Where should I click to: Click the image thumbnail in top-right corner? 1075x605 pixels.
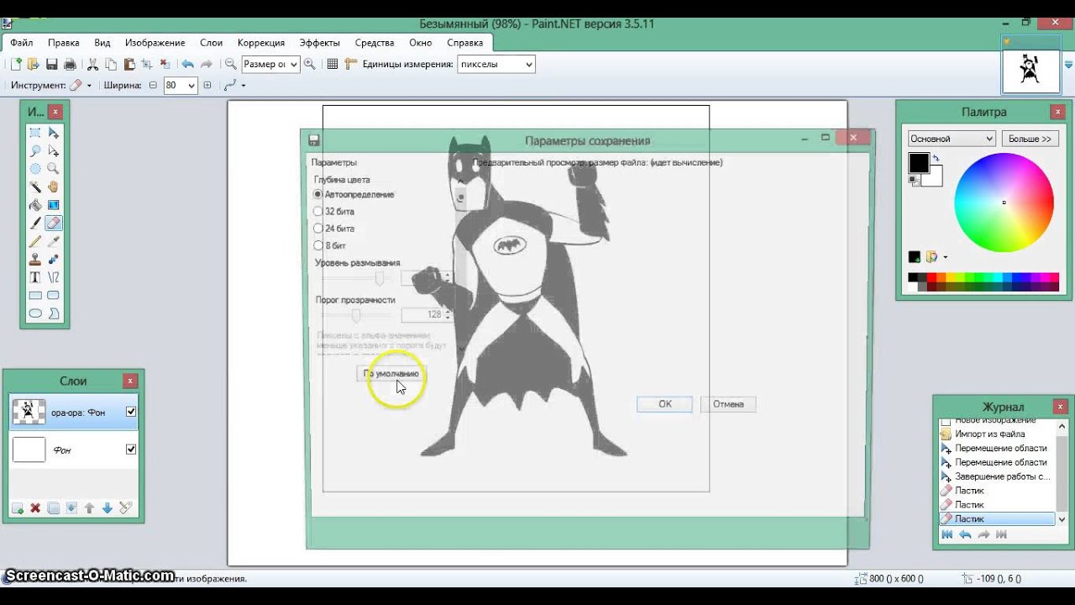(x=1030, y=70)
